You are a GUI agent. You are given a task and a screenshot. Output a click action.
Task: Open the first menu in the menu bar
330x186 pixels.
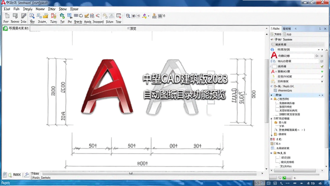[7, 9]
